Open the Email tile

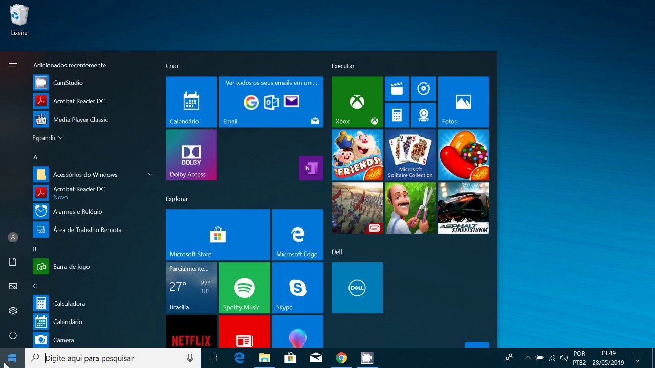pyautogui.click(x=271, y=102)
